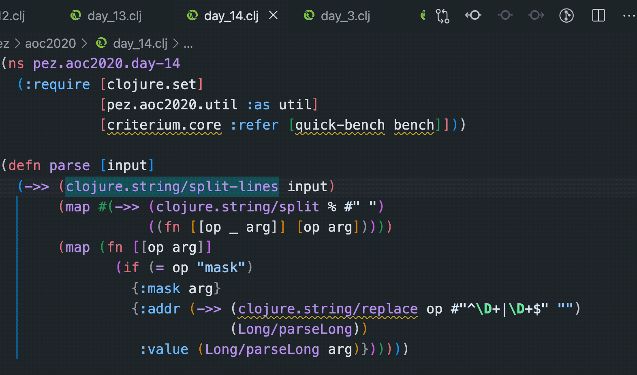Open the day_14.clj breadcrumb dropdown
Screen dimensions: 637x375
[x=140, y=43]
